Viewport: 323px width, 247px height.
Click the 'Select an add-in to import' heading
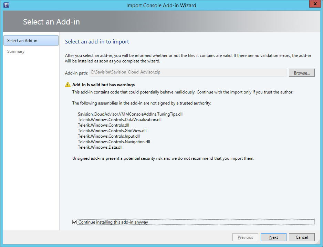[97, 42]
